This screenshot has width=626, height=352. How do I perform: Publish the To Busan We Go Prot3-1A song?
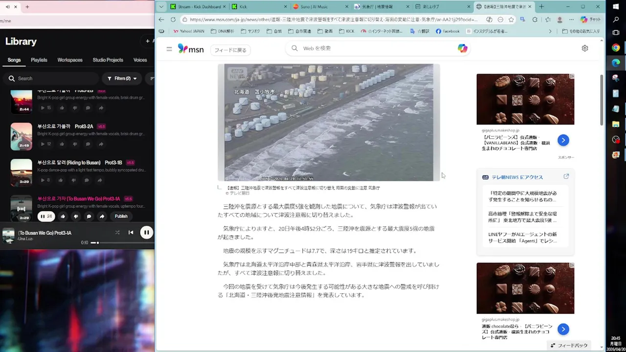(121, 216)
